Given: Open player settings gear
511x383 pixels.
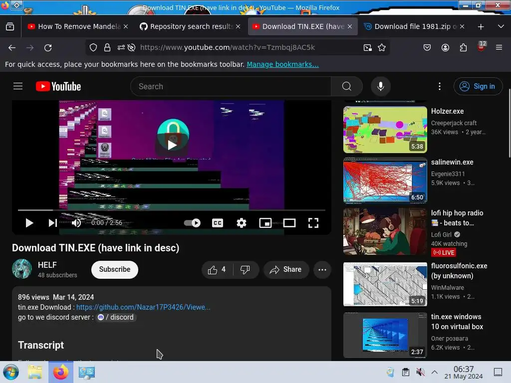Looking at the screenshot, I should pyautogui.click(x=242, y=223).
